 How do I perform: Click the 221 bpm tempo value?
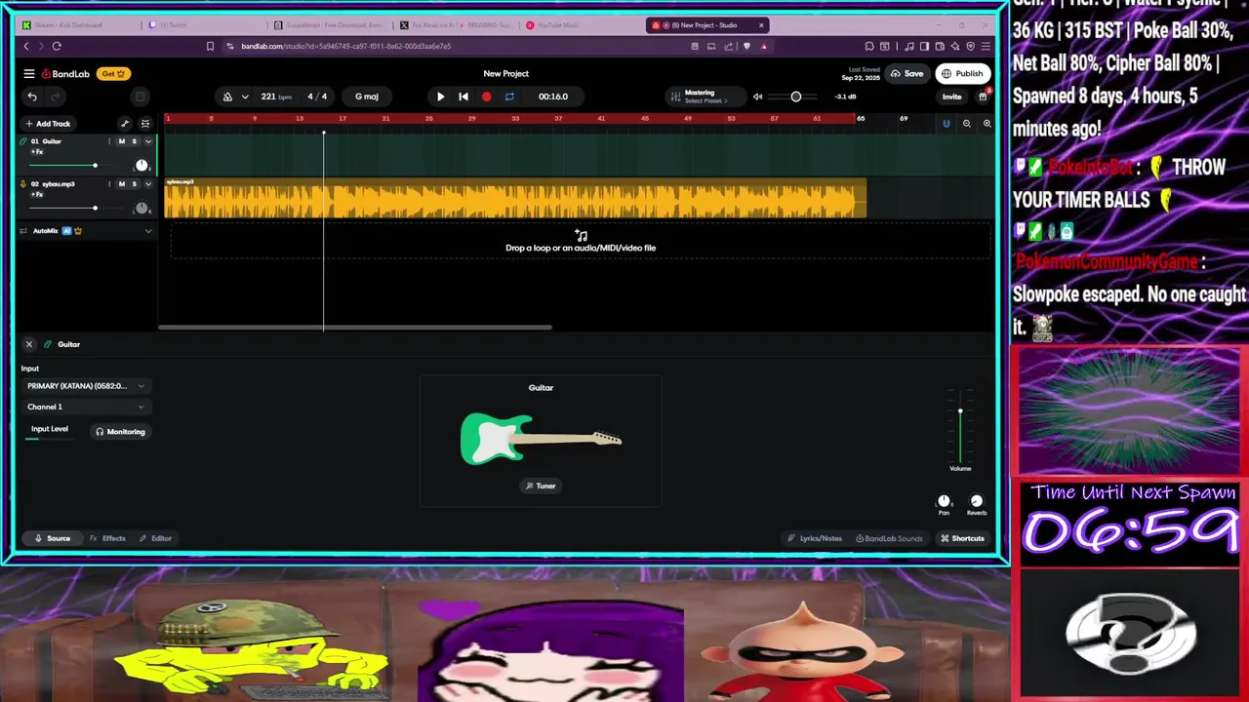(x=275, y=97)
